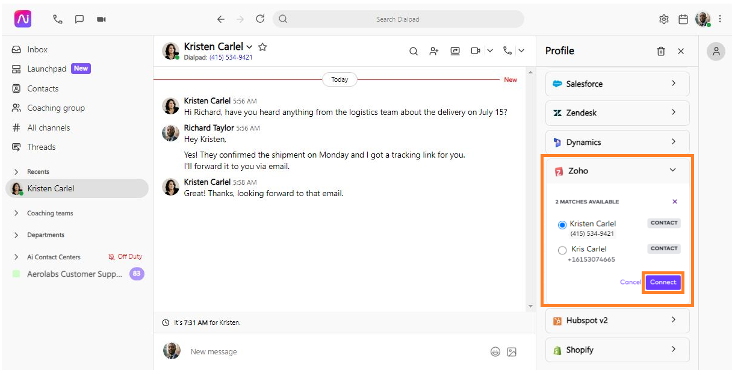This screenshot has width=732, height=370.
Task: Click the Today date divider pill
Action: 340,79
